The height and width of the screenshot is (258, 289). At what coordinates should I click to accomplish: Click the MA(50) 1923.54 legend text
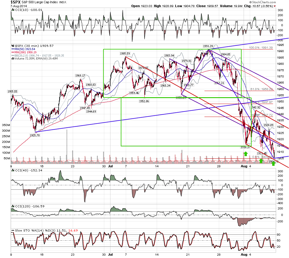(x=25, y=49)
